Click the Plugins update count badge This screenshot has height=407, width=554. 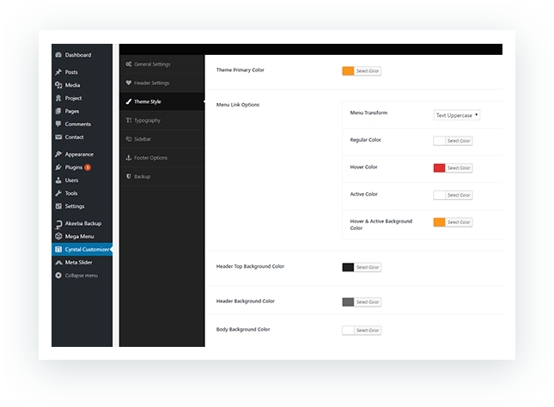point(88,167)
